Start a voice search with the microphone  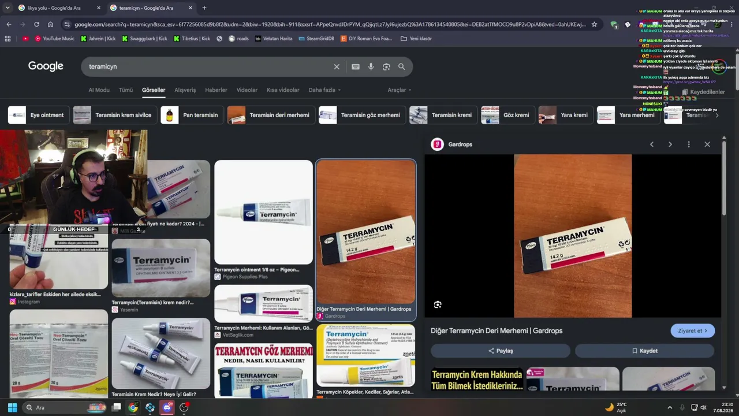(371, 66)
